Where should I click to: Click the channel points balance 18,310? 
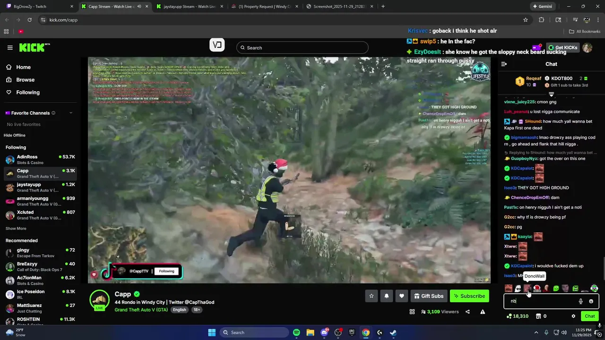click(x=517, y=316)
